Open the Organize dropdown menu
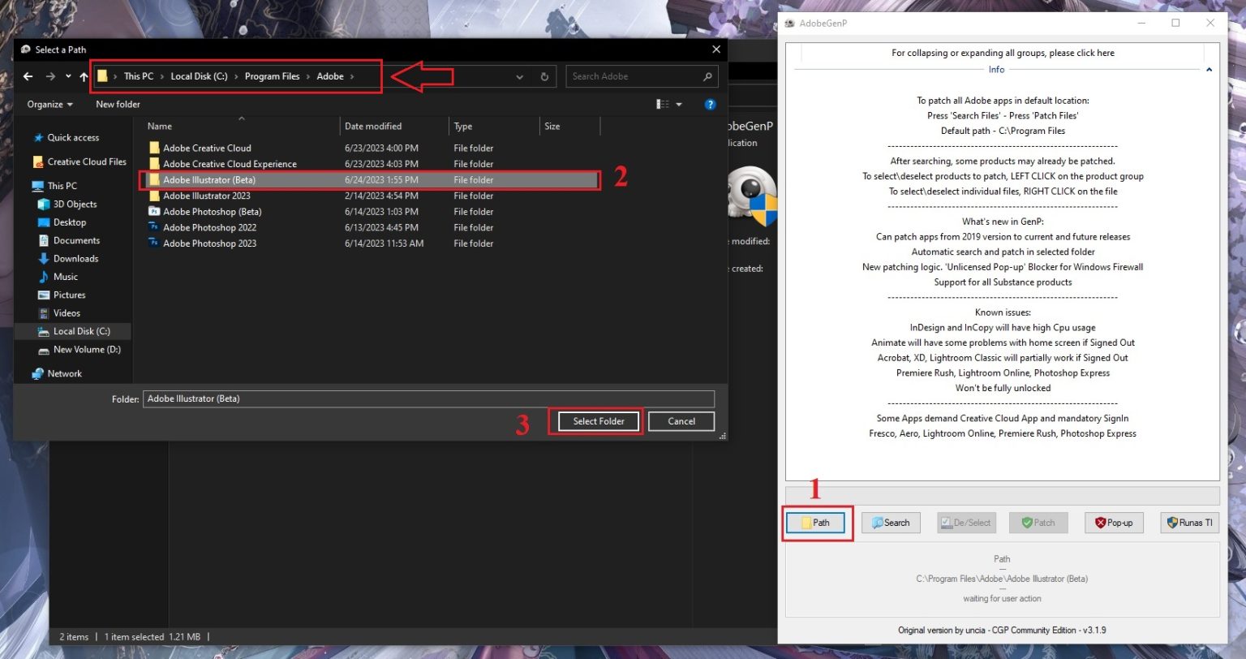1246x659 pixels. click(49, 104)
